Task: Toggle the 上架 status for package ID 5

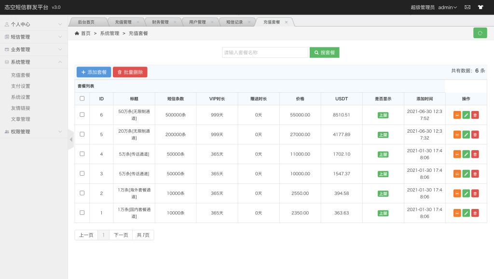Action: click(383, 134)
